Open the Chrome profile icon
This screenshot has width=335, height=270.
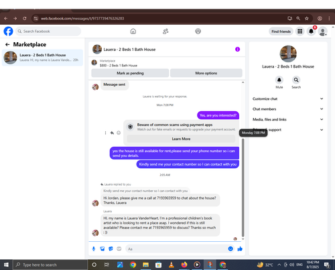click(x=320, y=18)
